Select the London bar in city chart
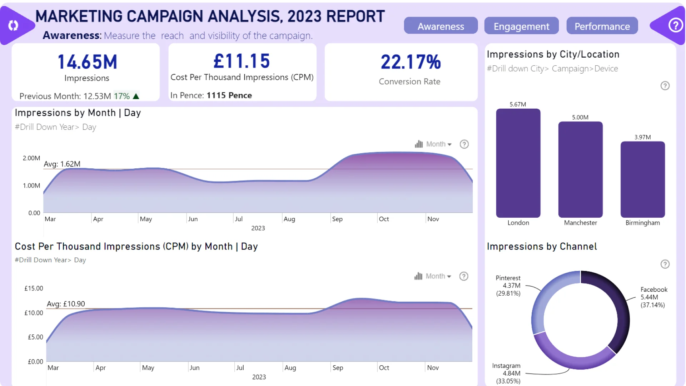The height and width of the screenshot is (386, 686). pyautogui.click(x=518, y=163)
